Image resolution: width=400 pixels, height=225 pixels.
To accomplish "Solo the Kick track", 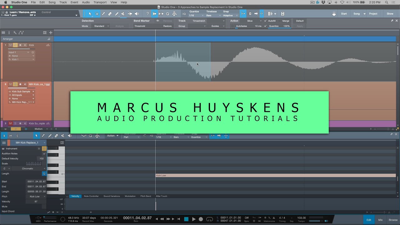I will pos(15,45).
